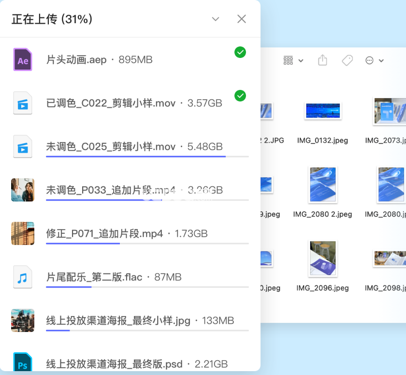The image size is (406, 375).
Task: Click the progress bar under 未调色_P033_追加片段.mp4
Action: (x=147, y=200)
